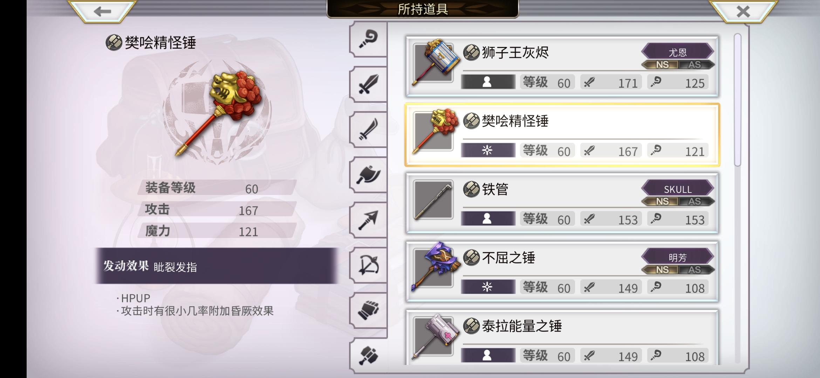The width and height of the screenshot is (820, 378).
Task: Select the lance weapon category tab
Action: [x=368, y=220]
